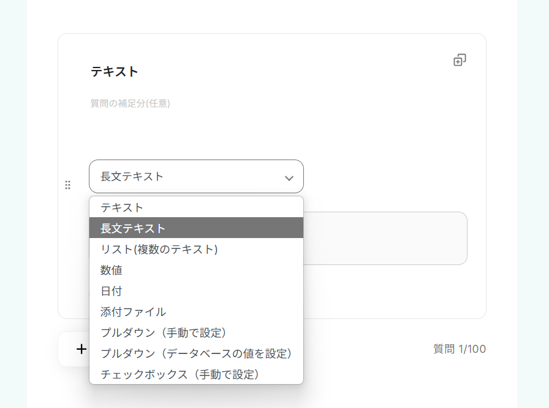The height and width of the screenshot is (408, 549).
Task: Choose プルダウン（手動で設定）
Action: (196, 333)
